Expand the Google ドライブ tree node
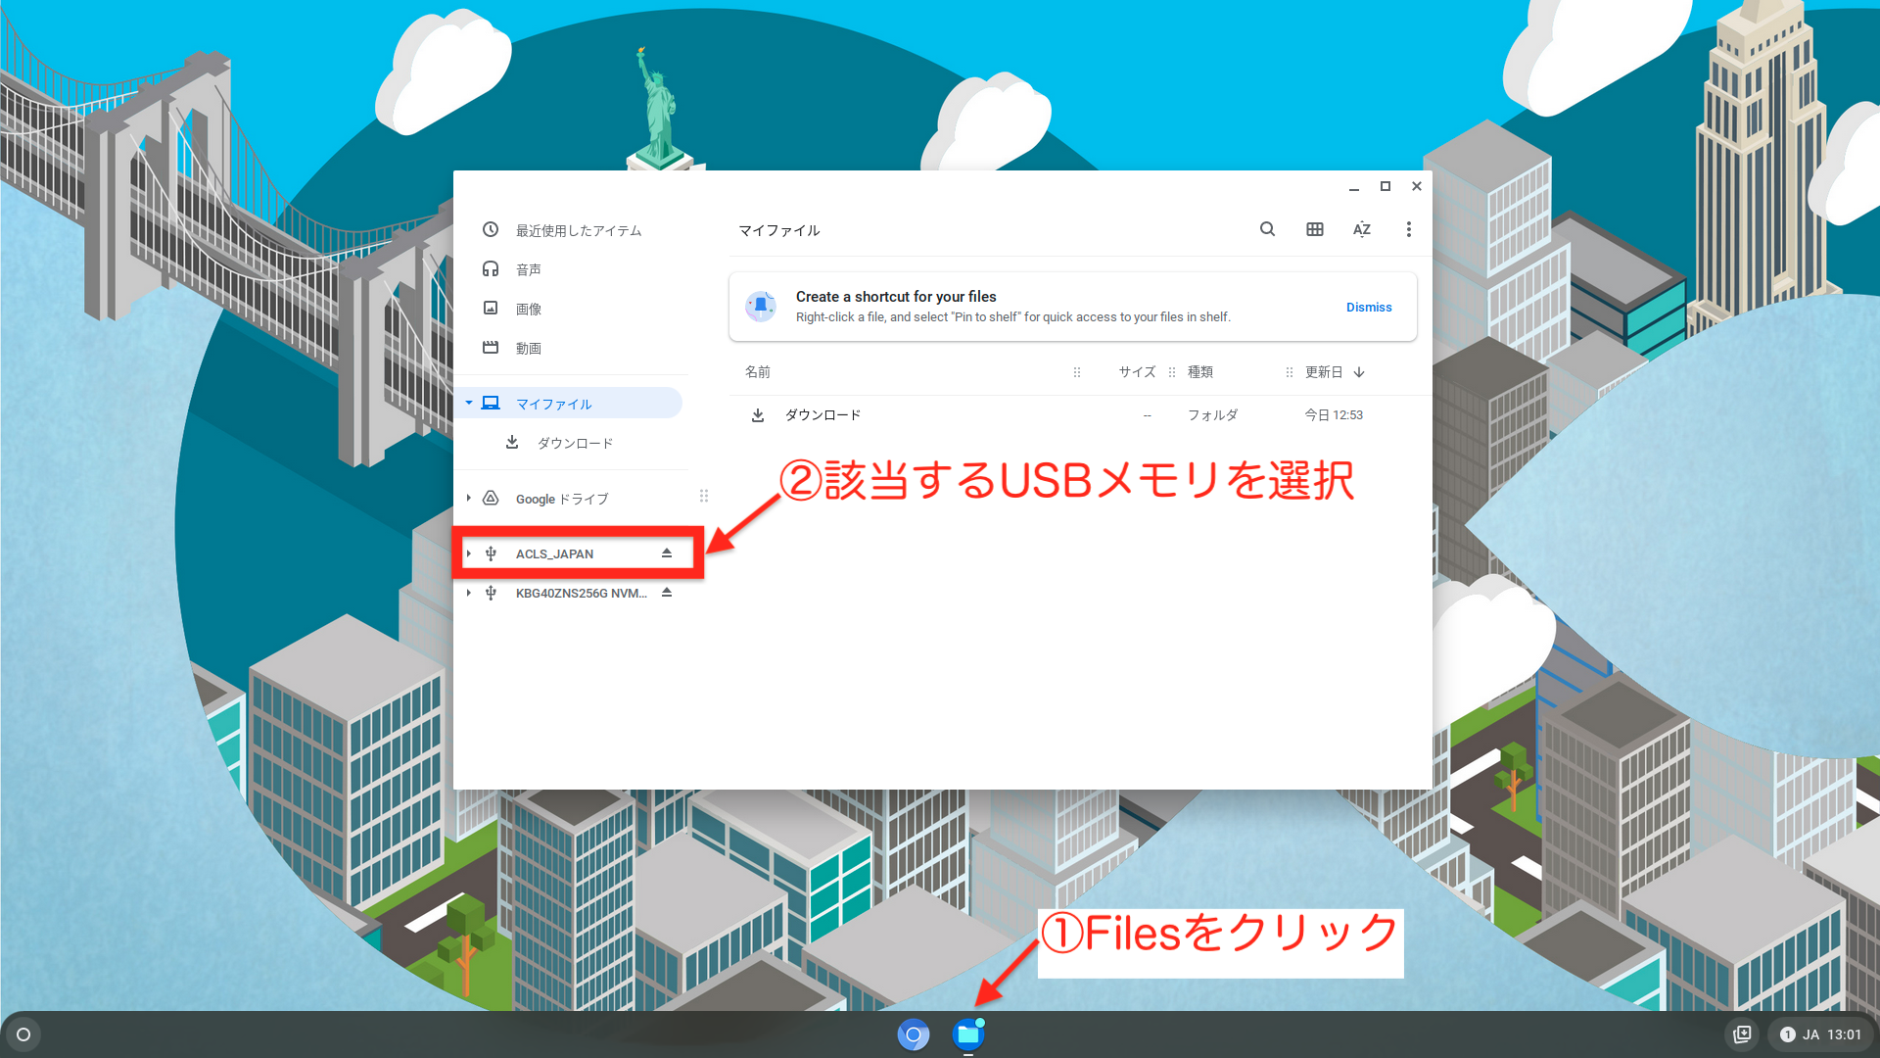1880x1058 pixels. [x=469, y=498]
